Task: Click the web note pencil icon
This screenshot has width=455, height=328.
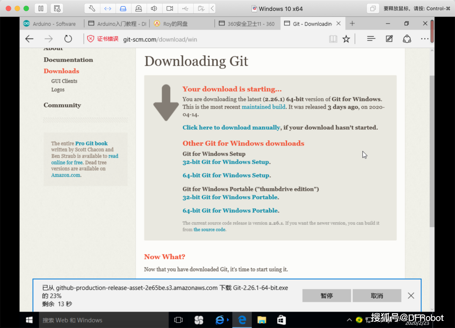Action: click(x=389, y=39)
